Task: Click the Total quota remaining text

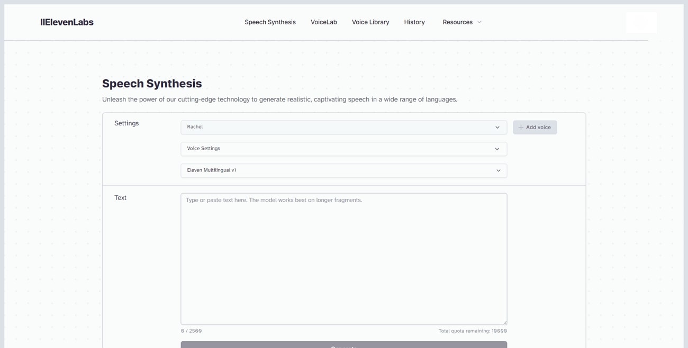Action: pos(472,331)
